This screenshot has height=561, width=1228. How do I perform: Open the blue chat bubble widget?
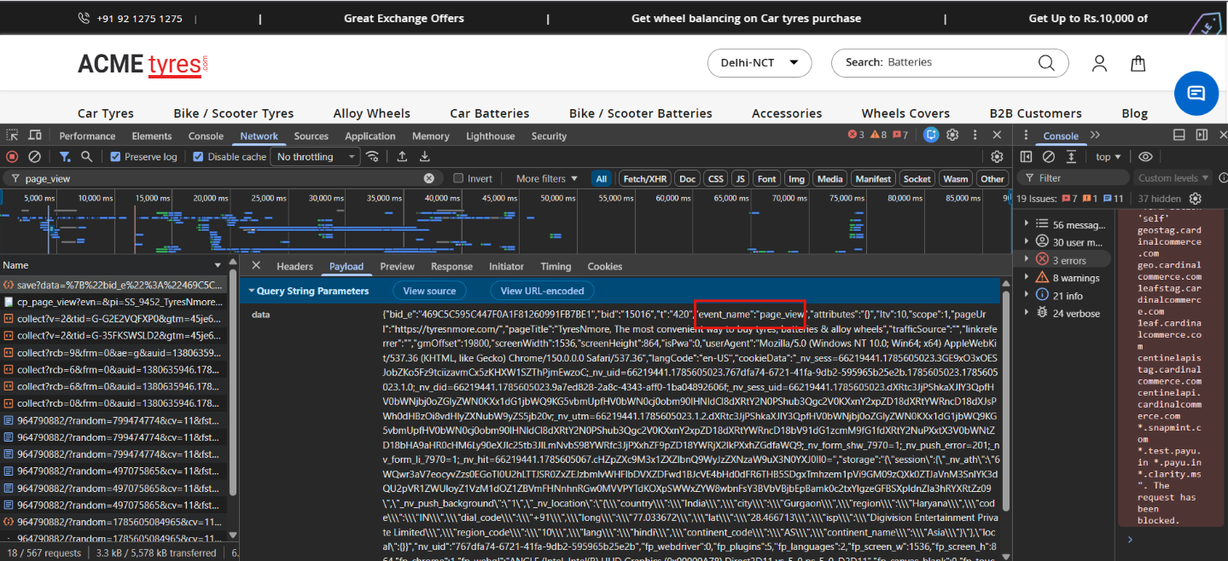1196,93
